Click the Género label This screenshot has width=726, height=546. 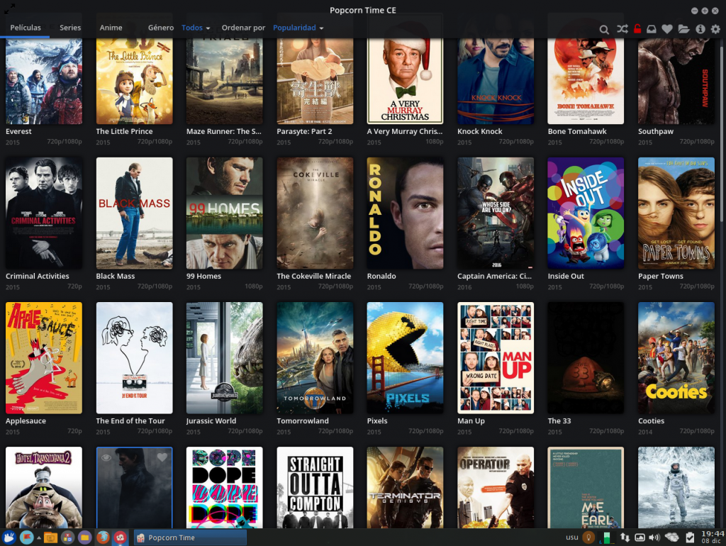(161, 28)
